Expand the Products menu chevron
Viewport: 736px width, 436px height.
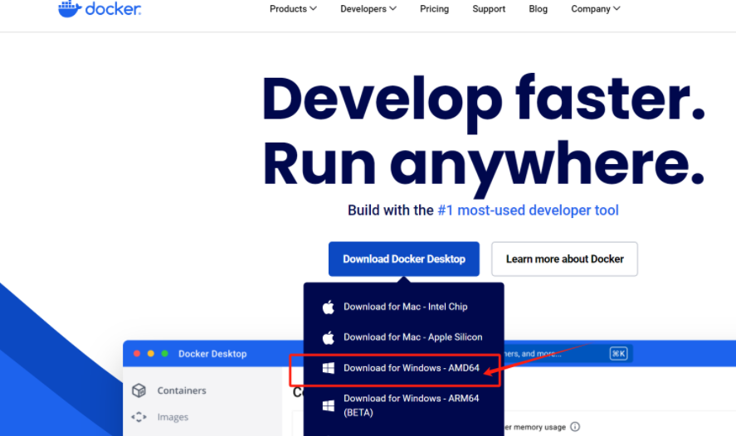coord(313,8)
